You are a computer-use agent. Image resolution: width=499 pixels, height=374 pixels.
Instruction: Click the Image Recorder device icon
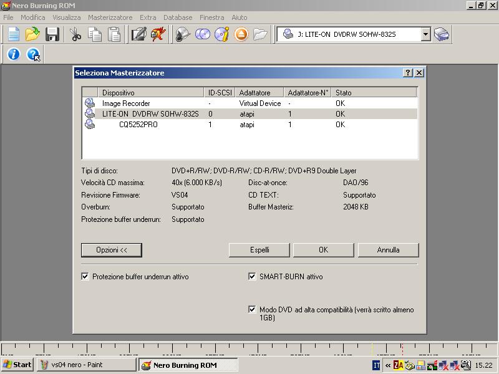90,103
